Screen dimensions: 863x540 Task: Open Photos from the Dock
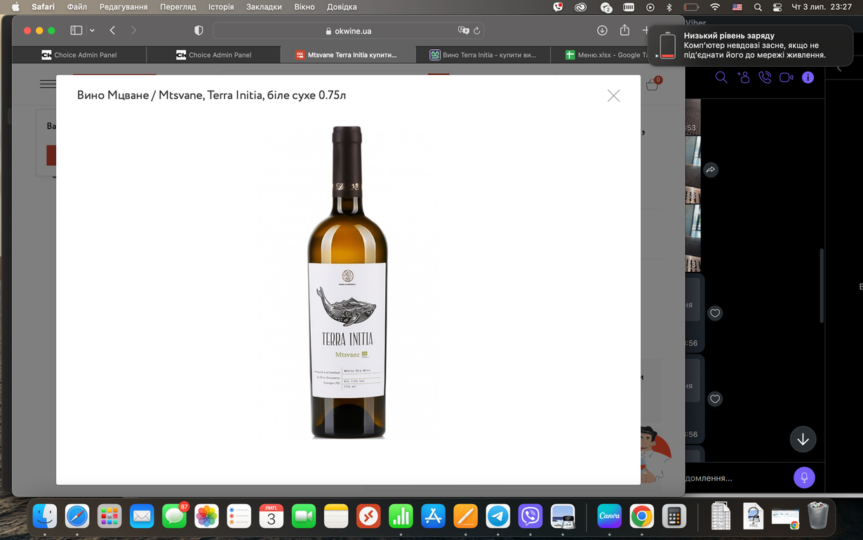coord(206,516)
